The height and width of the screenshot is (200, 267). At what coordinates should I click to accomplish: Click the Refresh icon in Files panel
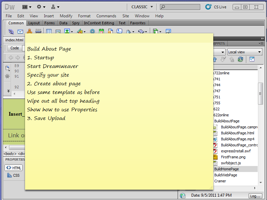(240, 59)
